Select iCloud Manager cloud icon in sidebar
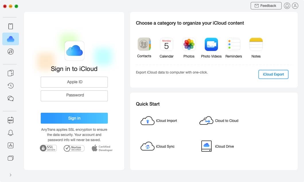Viewport: 304px width, 182px height. click(11, 39)
